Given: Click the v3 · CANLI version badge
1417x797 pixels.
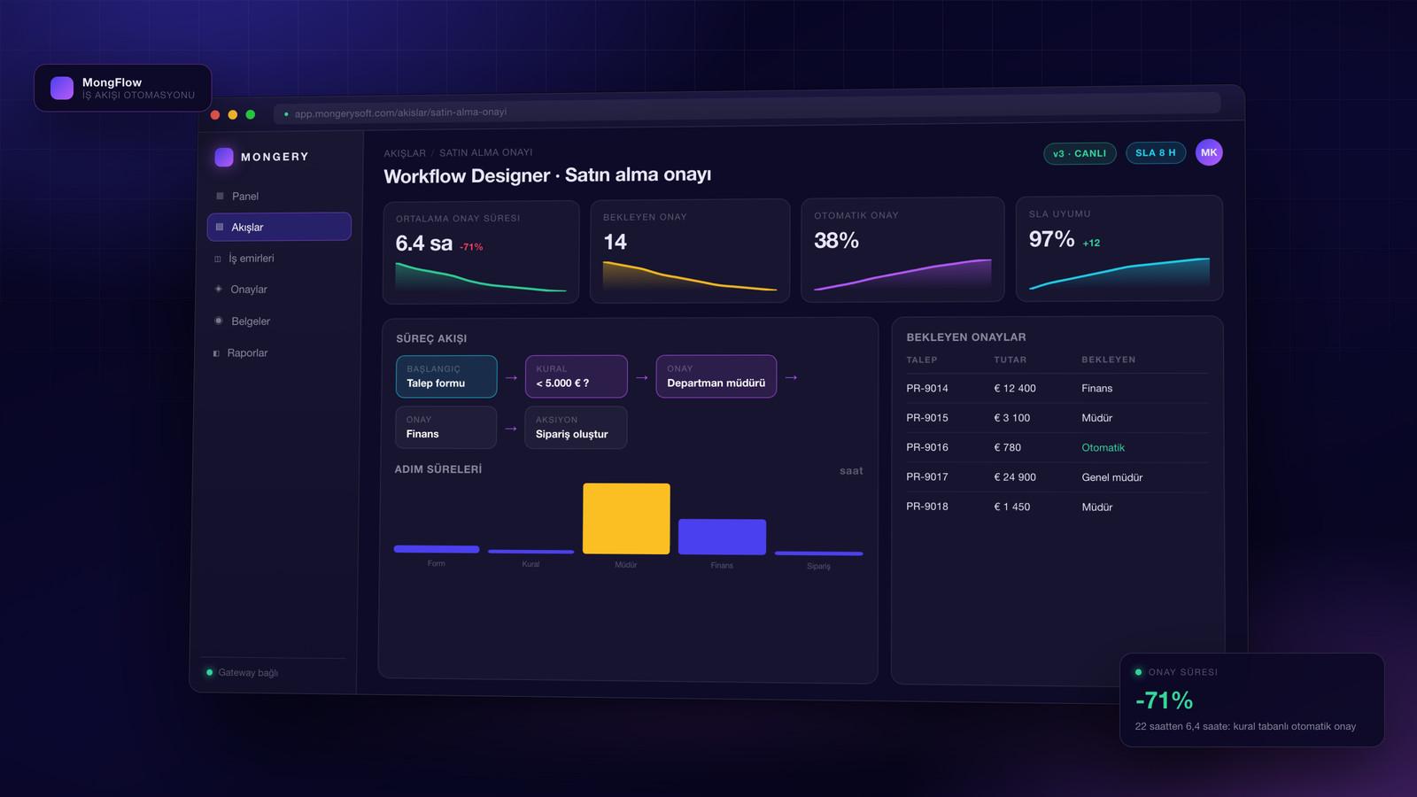Looking at the screenshot, I should click(x=1080, y=153).
